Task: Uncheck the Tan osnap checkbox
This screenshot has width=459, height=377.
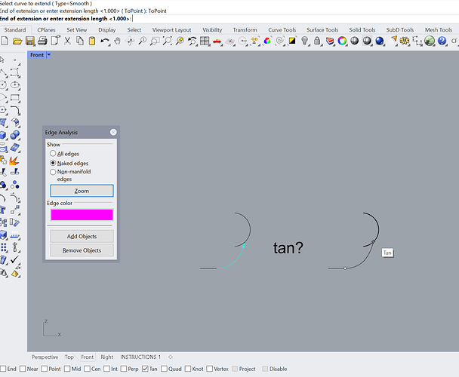Action: [x=145, y=369]
